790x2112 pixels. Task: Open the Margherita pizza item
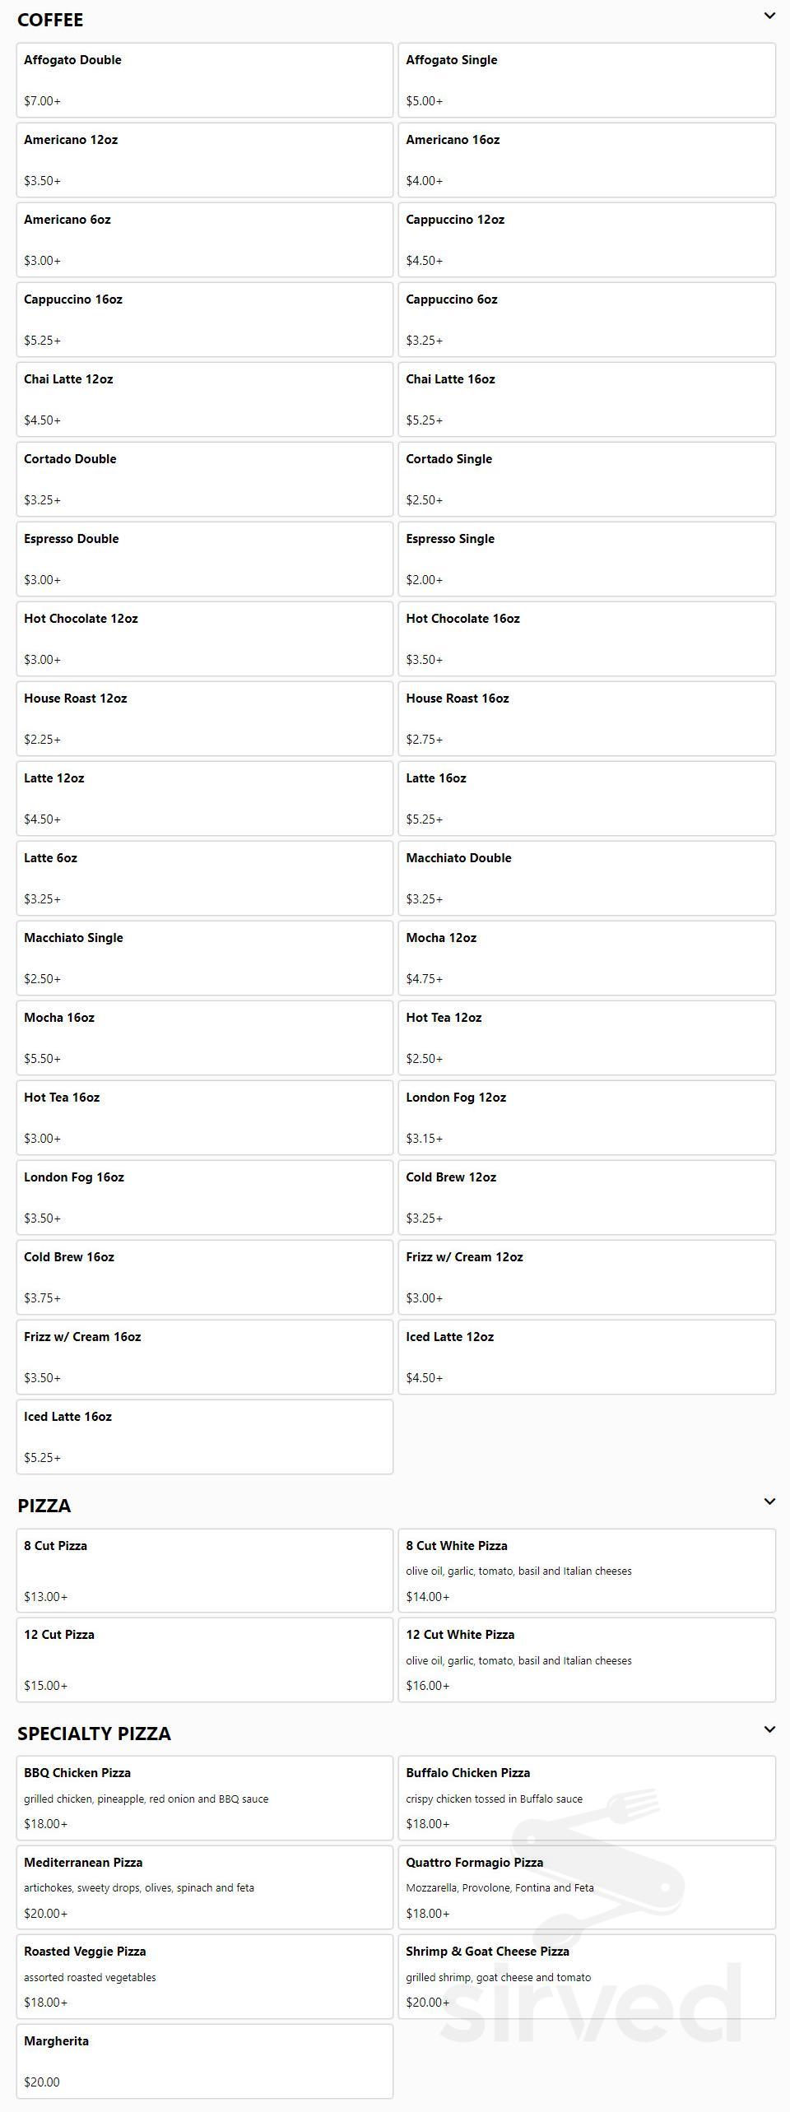pos(205,2061)
